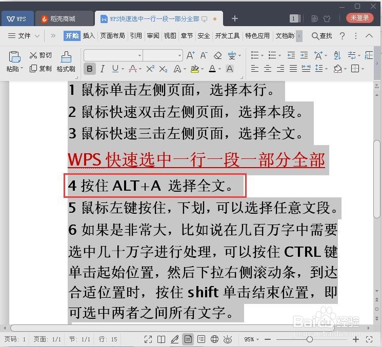The width and height of the screenshot is (382, 347).
Task: Toggle character shading A icon
Action: (x=230, y=69)
